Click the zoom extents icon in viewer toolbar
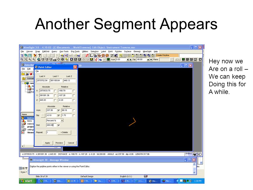Viewport: 253px width, 190px height. 26,59
